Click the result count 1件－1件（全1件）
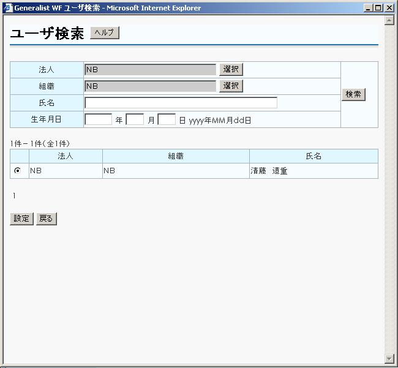The image size is (398, 368). point(40,144)
